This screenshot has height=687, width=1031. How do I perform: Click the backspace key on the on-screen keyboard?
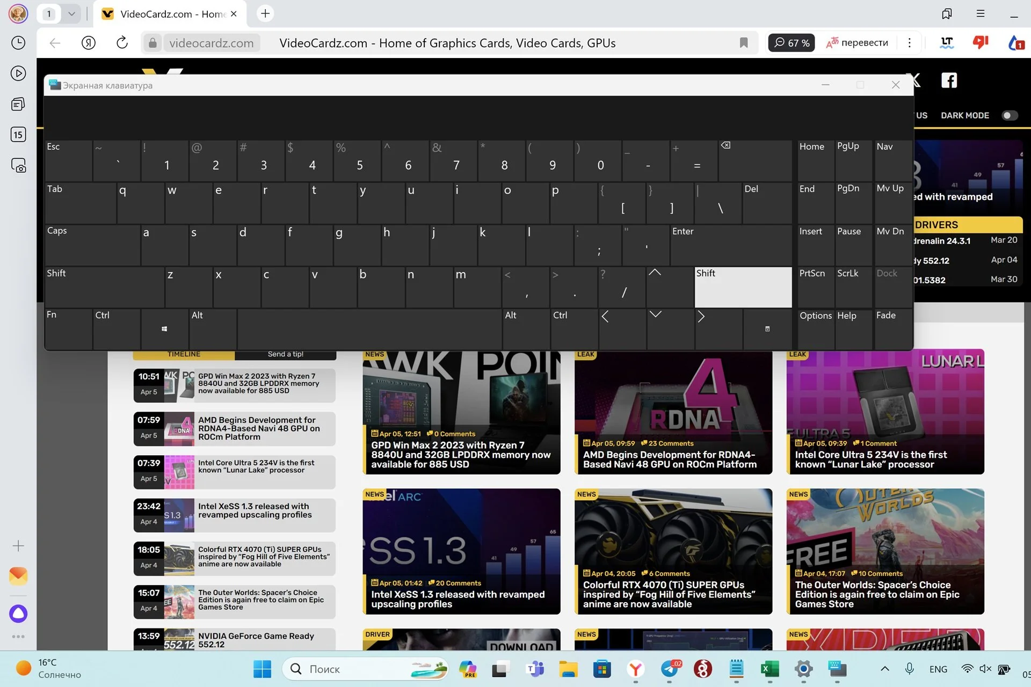[755, 160]
